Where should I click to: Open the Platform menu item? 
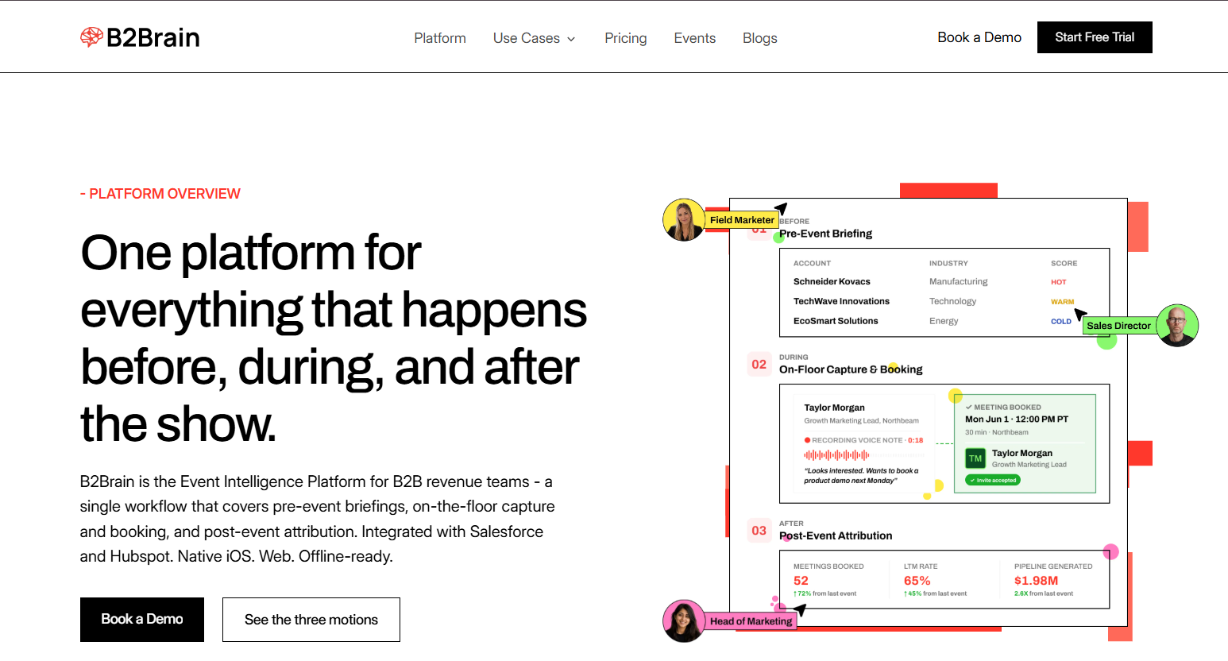[440, 38]
